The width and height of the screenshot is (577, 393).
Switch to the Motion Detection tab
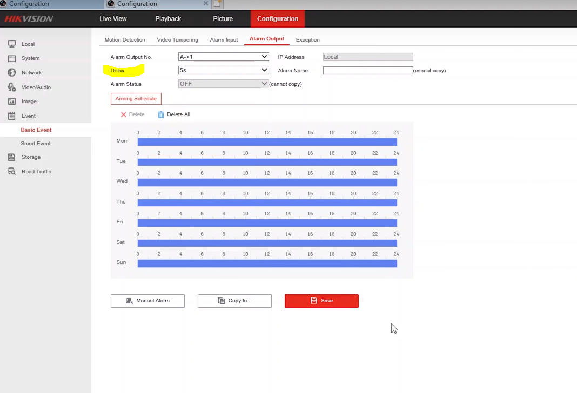[125, 40]
